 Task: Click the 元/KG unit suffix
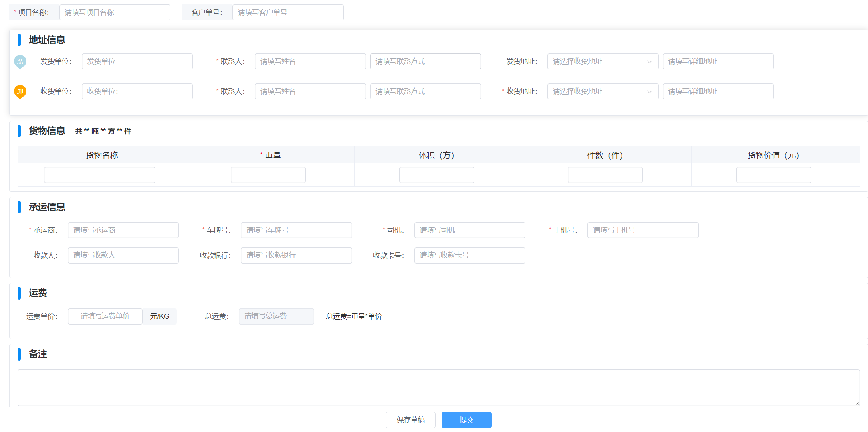159,316
